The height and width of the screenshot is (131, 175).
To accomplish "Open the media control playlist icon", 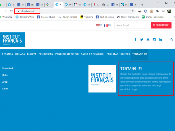I will point(163,11).
